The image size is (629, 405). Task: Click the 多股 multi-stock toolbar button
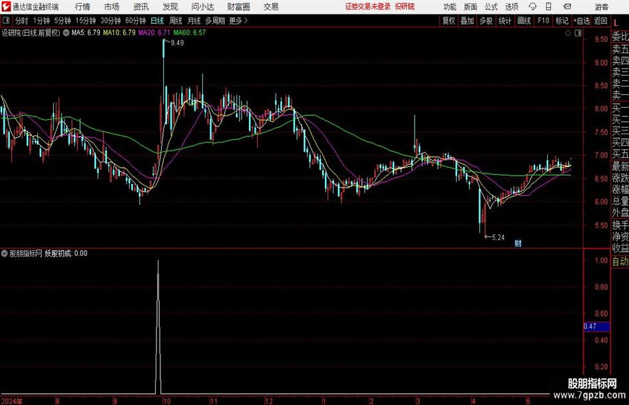[486, 21]
